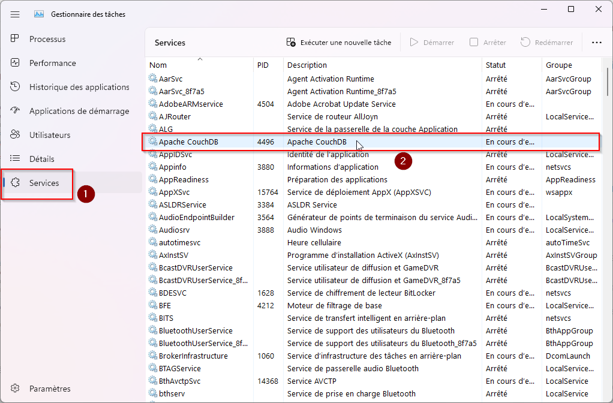
Task: Click gear icon of AJRouter row
Action: click(152, 116)
